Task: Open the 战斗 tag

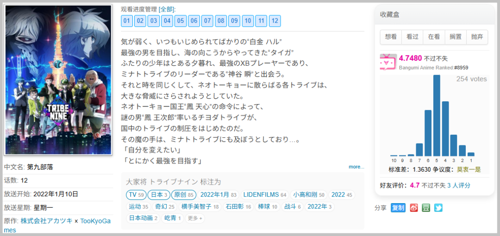Action: coord(293,207)
